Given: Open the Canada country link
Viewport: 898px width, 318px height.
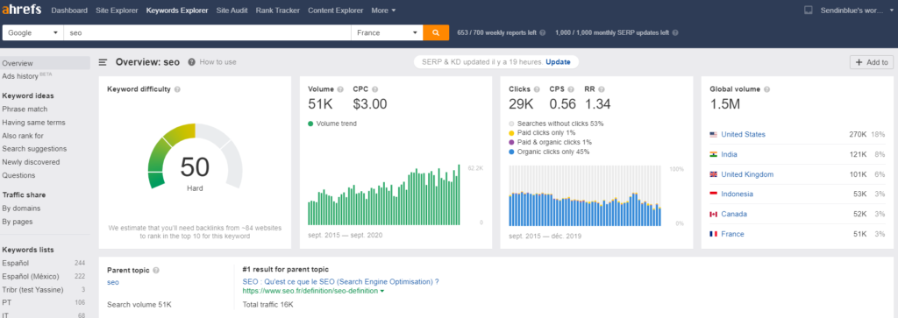Looking at the screenshot, I should (x=734, y=214).
